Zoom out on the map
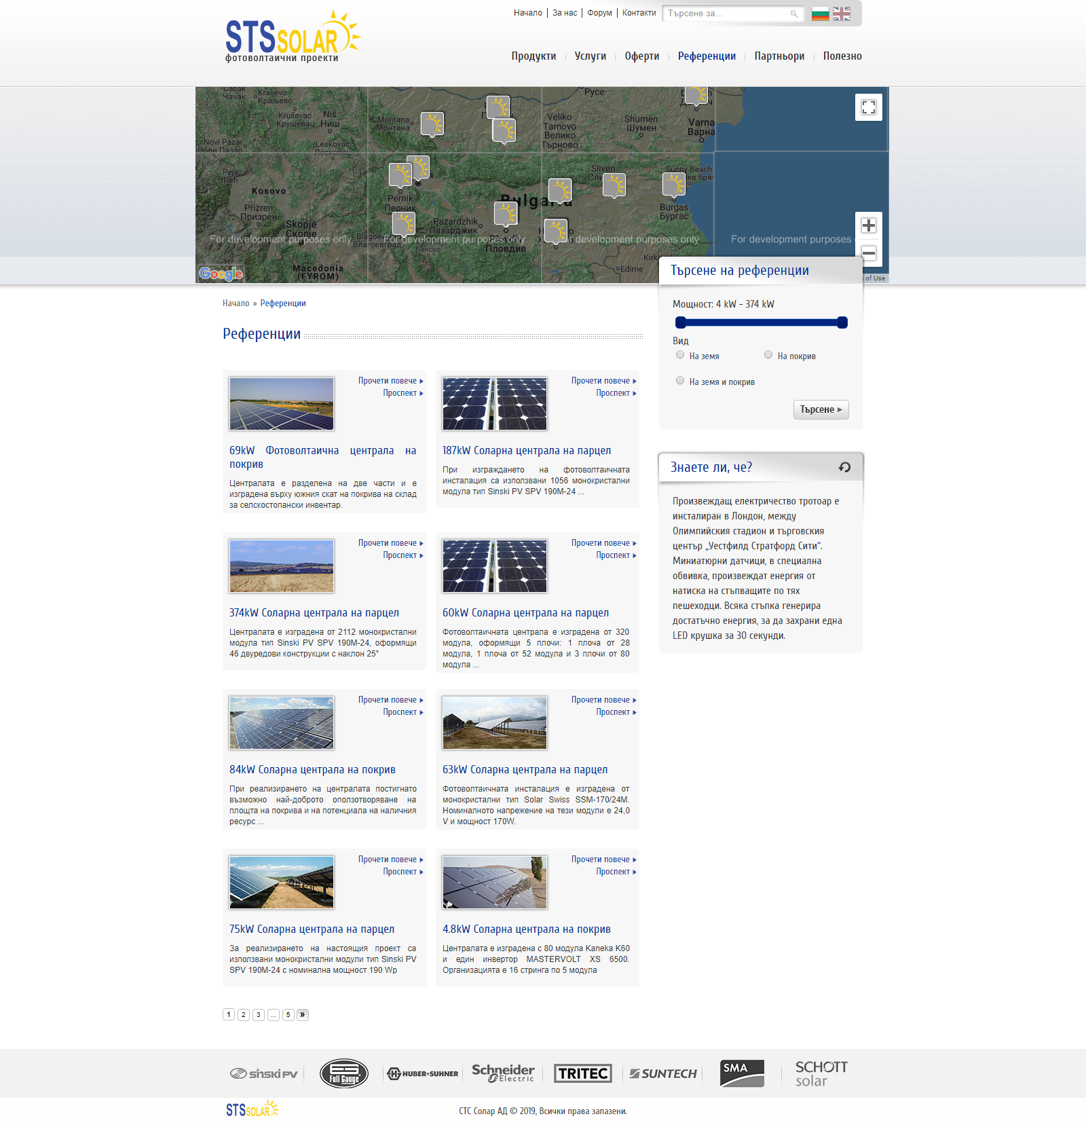The width and height of the screenshot is (1086, 1127). [x=869, y=253]
